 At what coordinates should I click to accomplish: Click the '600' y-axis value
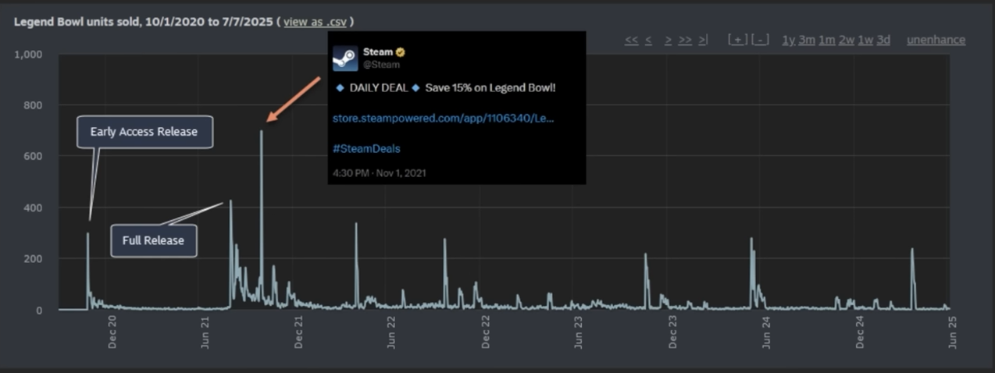(32, 157)
